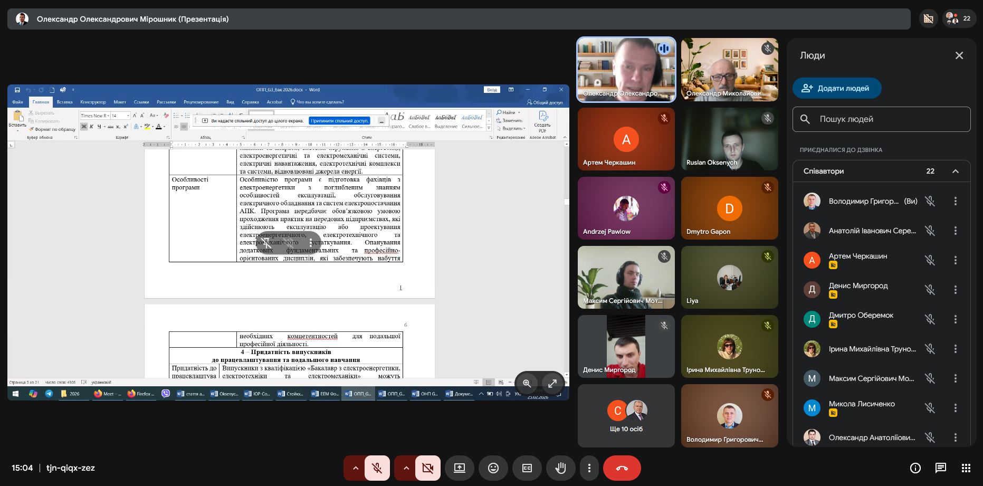Raise your hand
Viewport: 983px width, 486px height.
click(560, 468)
